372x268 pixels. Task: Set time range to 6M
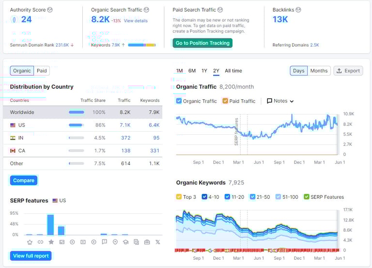pyautogui.click(x=192, y=71)
